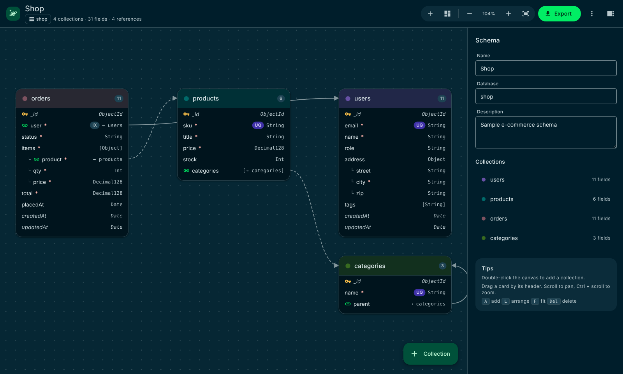Click the users card field count badge 11
Image resolution: width=623 pixels, height=374 pixels.
tap(442, 99)
